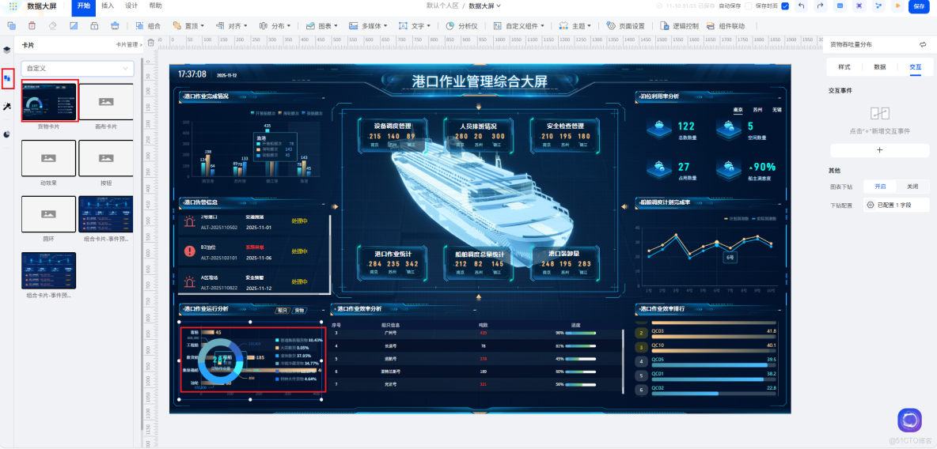Click the apps grid icon beside 数据大屏
The width and height of the screenshot is (937, 449).
[13, 6]
